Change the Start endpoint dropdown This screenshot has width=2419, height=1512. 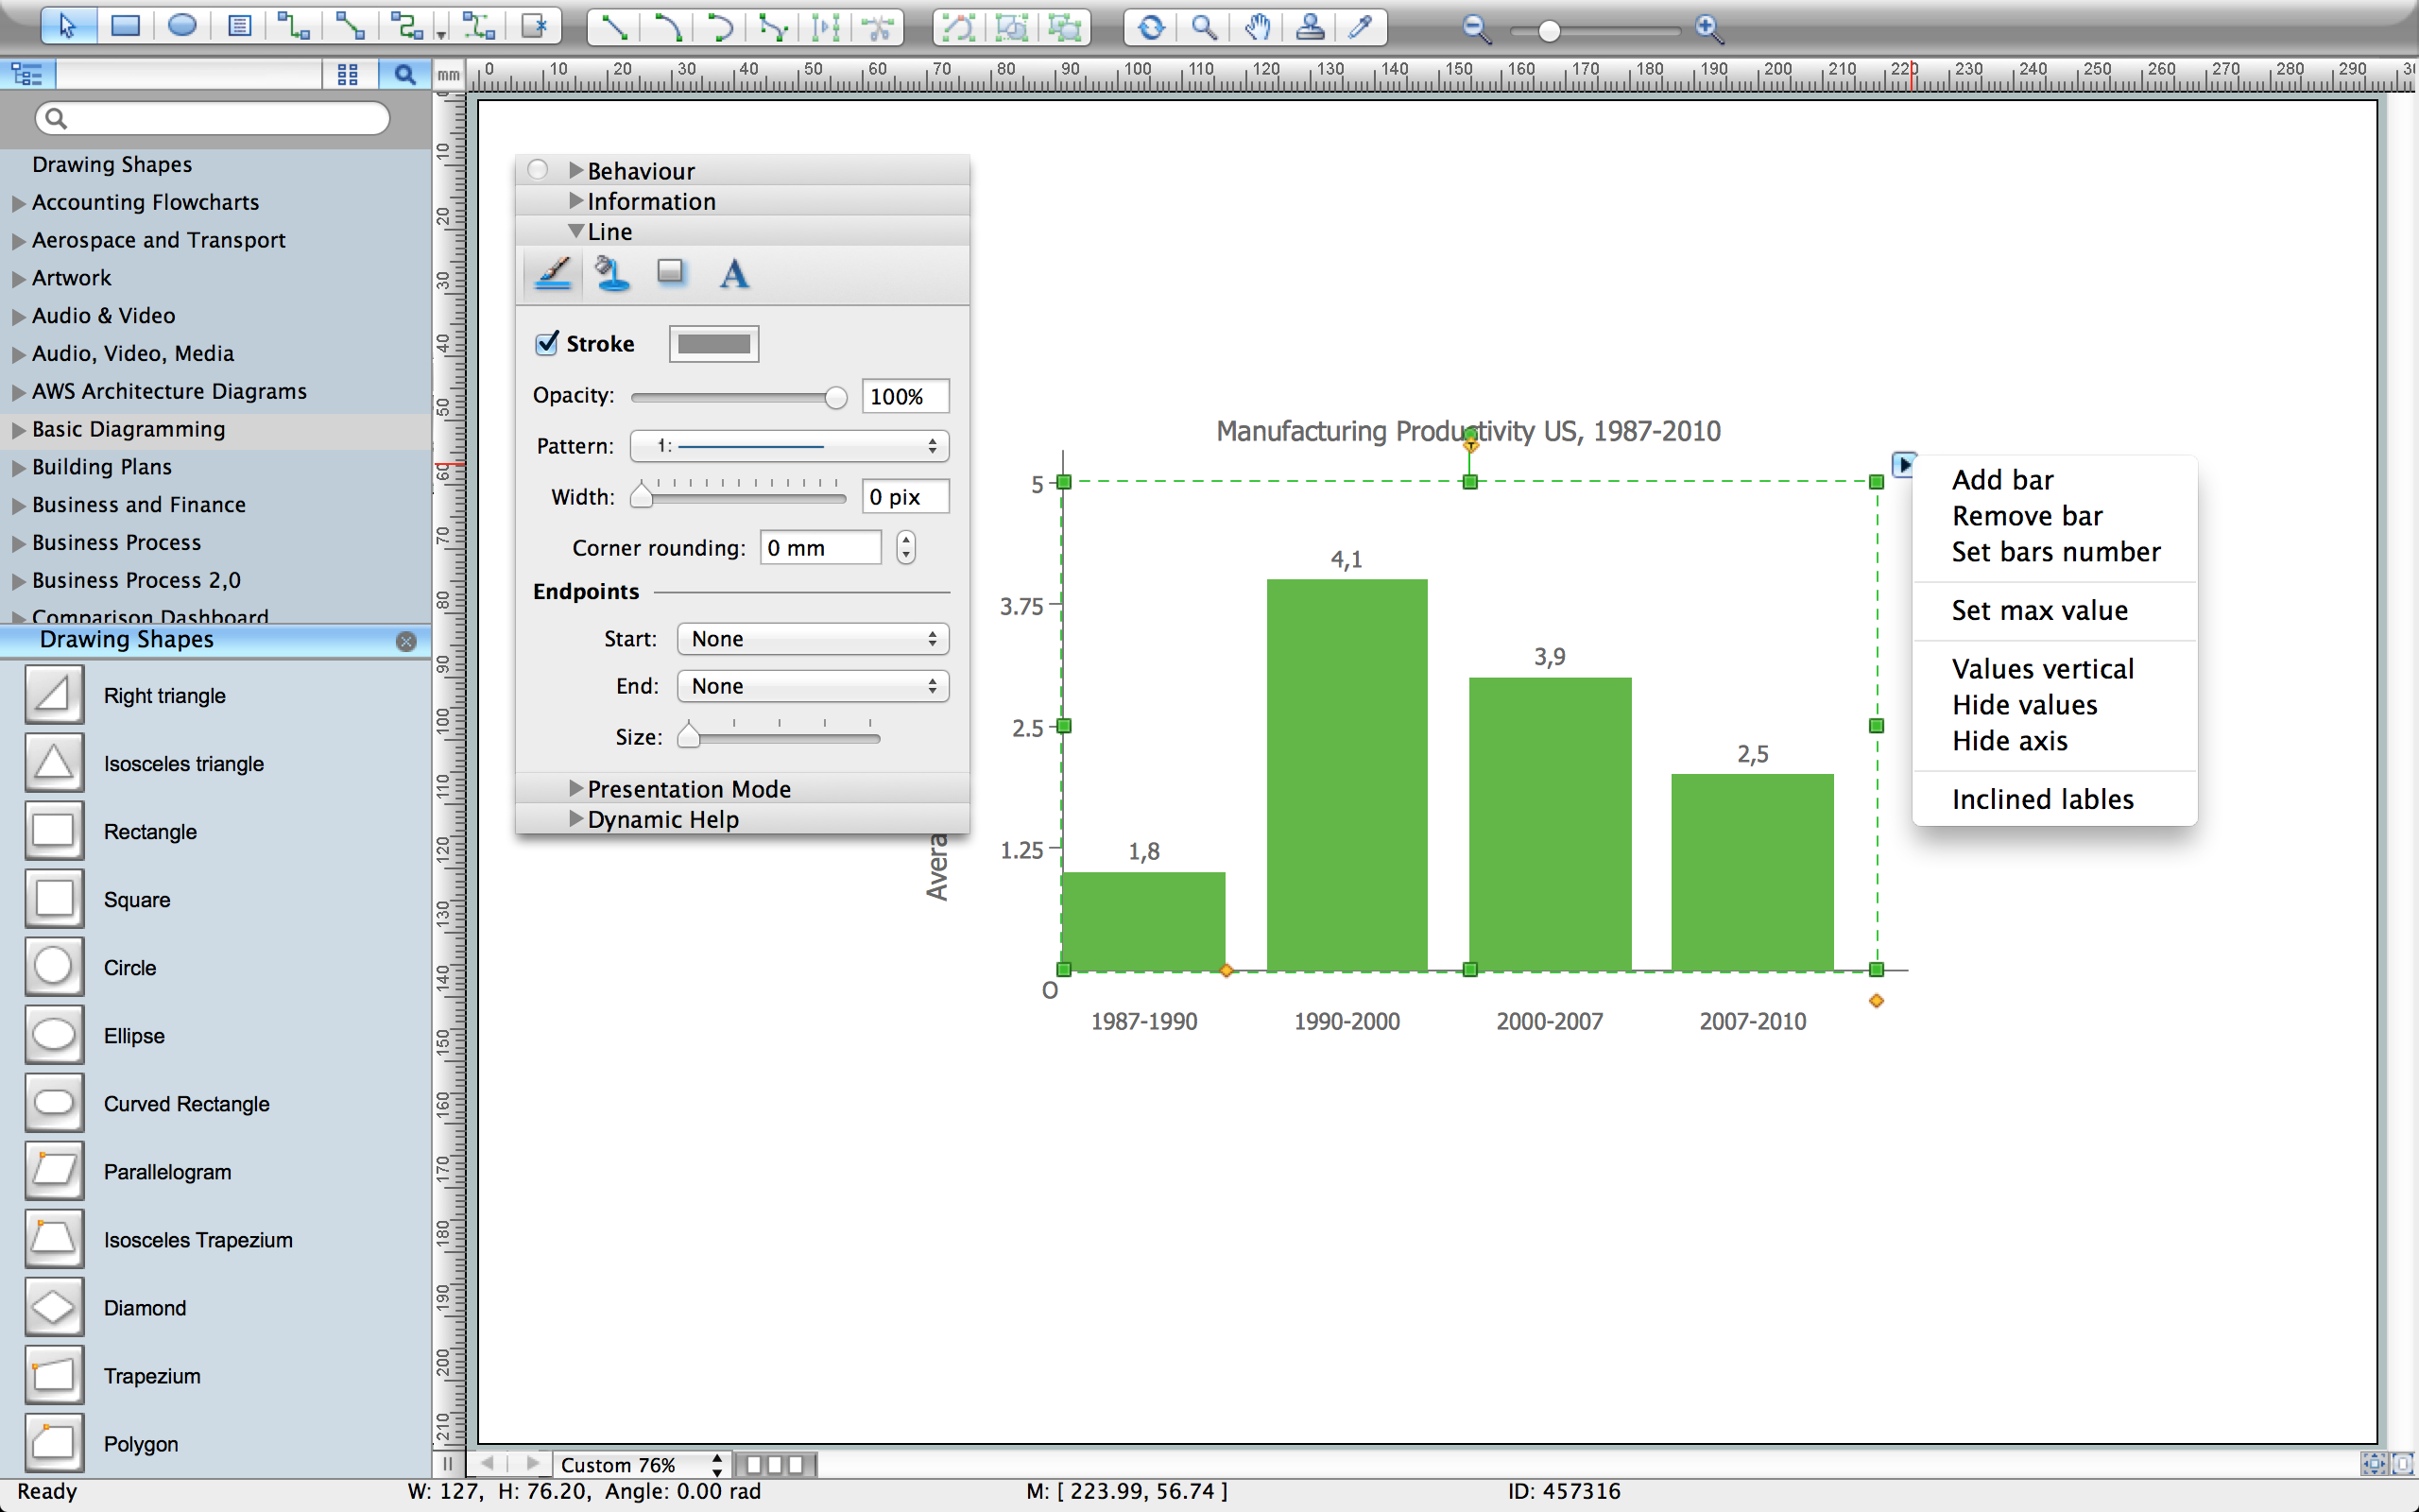point(808,638)
